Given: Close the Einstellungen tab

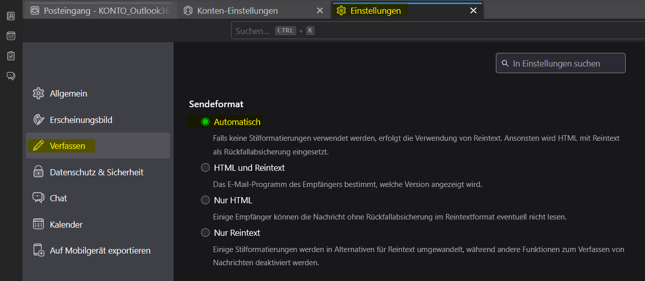Looking at the screenshot, I should tap(473, 11).
